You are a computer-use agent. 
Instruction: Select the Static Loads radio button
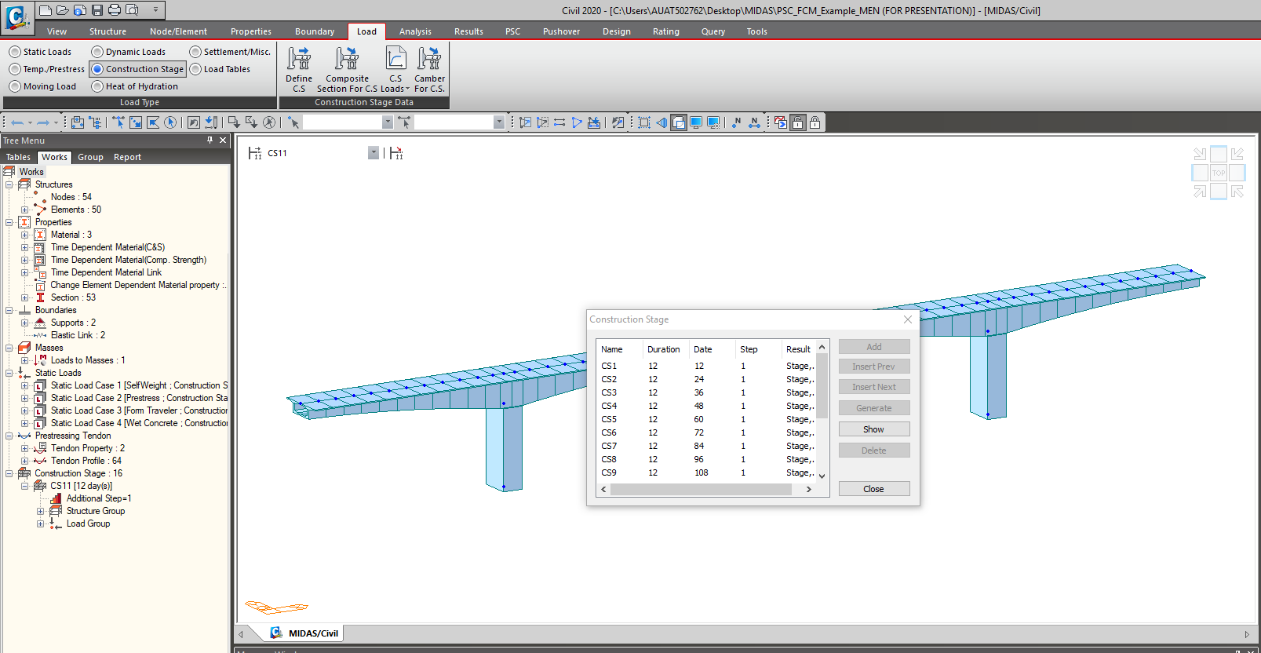point(15,52)
